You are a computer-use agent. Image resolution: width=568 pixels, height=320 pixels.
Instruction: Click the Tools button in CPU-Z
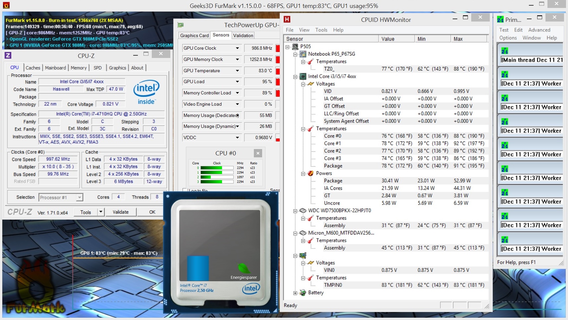[85, 212]
